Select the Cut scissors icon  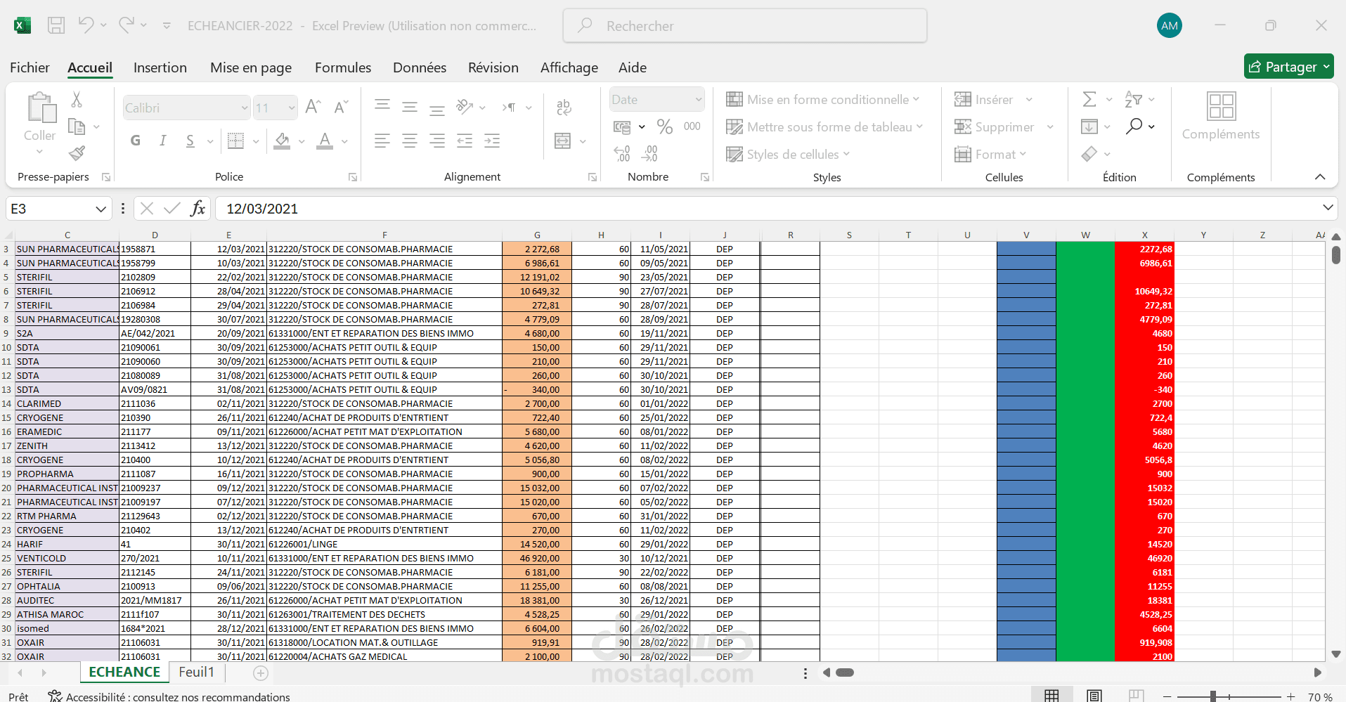coord(77,100)
